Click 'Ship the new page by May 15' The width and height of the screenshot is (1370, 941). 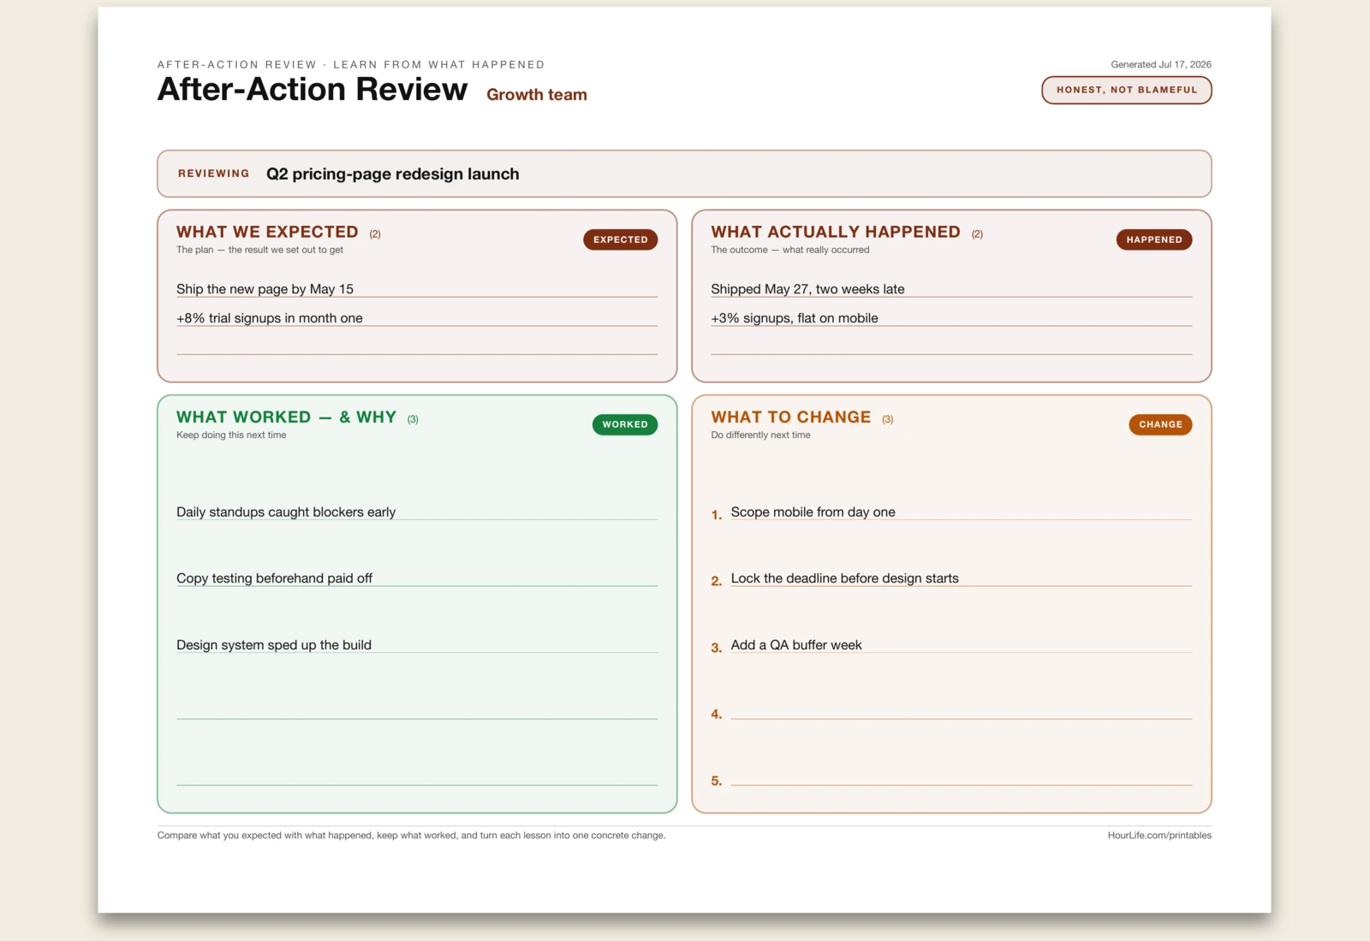(x=265, y=289)
